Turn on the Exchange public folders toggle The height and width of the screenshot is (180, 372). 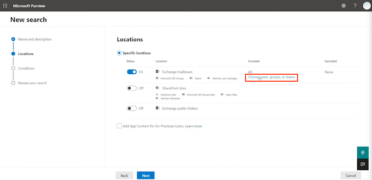pyautogui.click(x=132, y=108)
